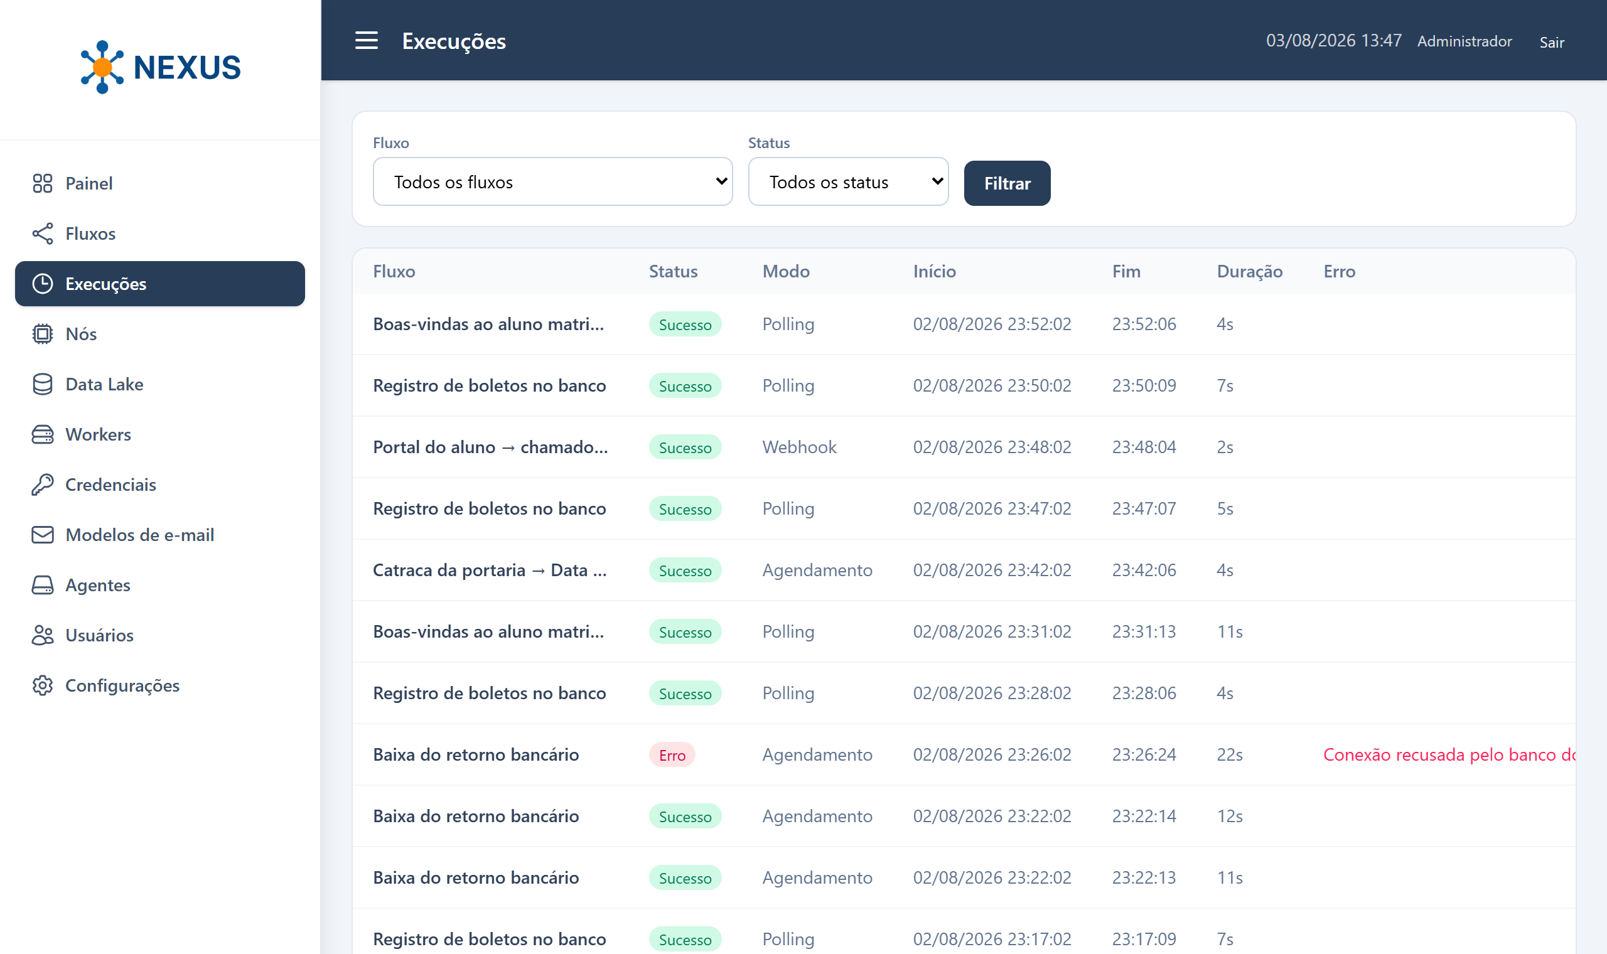Open the Data Lake page
This screenshot has height=954, width=1607.
pyautogui.click(x=160, y=383)
